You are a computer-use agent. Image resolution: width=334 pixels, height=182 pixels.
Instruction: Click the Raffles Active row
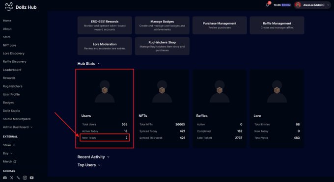click(x=220, y=124)
